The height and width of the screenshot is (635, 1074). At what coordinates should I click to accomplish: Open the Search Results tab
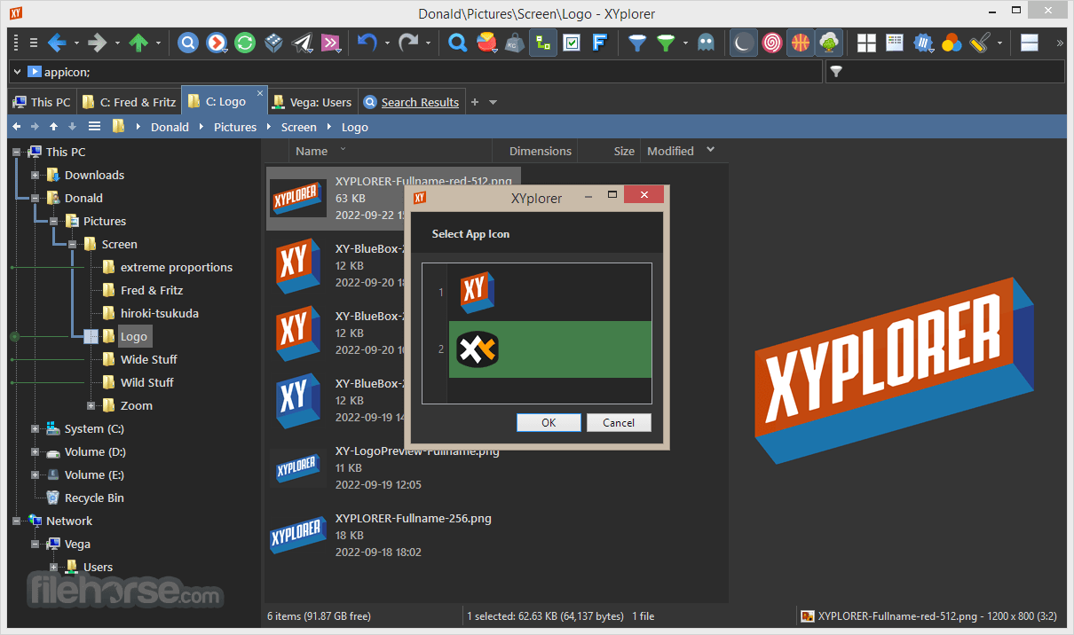pos(411,102)
